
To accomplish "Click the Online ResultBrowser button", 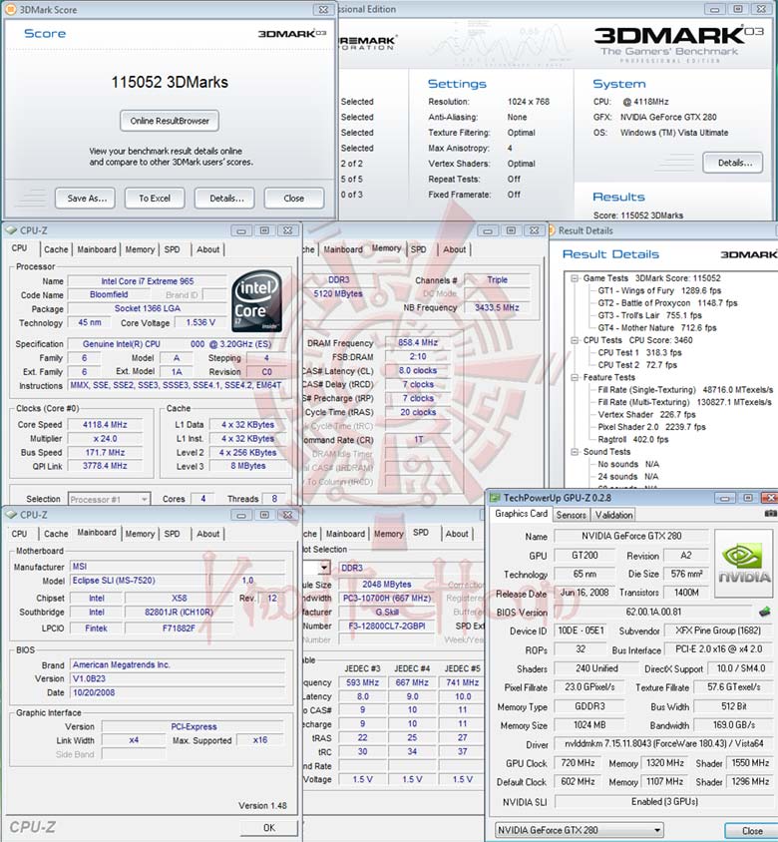I will click(170, 121).
